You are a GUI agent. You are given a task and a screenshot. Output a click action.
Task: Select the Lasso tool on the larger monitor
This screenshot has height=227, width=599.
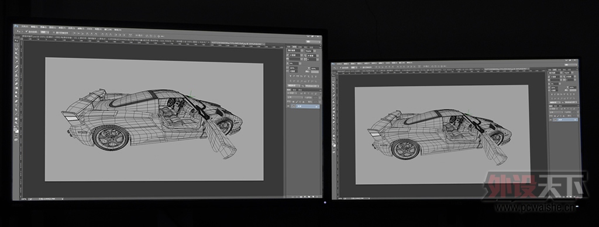coord(16,49)
